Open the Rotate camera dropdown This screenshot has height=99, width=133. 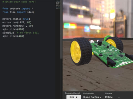112,97
